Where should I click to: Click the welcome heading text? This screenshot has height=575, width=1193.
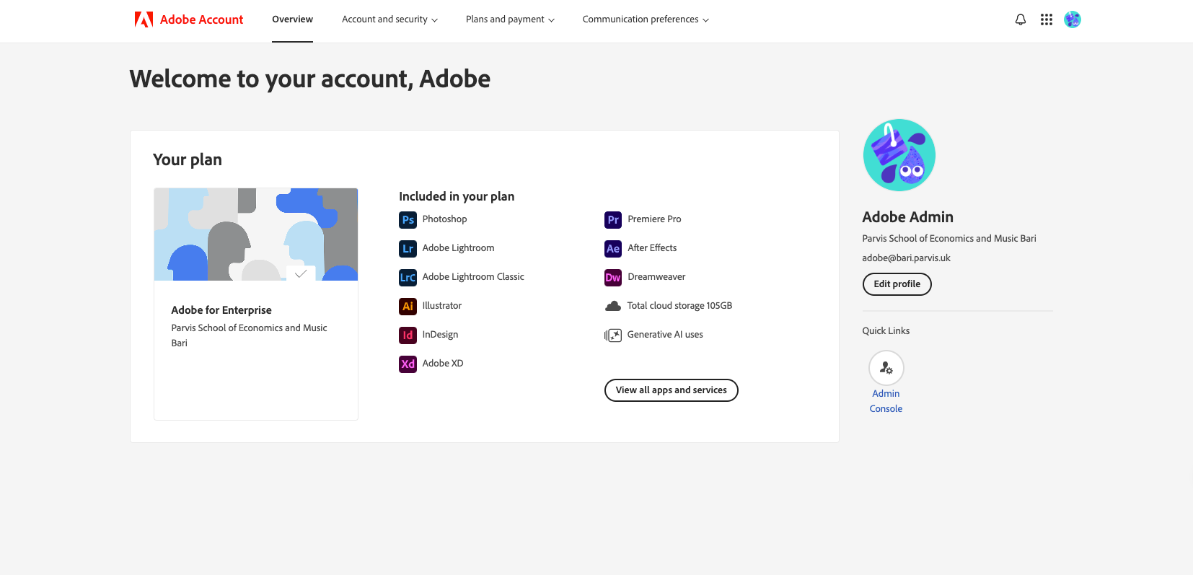pyautogui.click(x=310, y=79)
